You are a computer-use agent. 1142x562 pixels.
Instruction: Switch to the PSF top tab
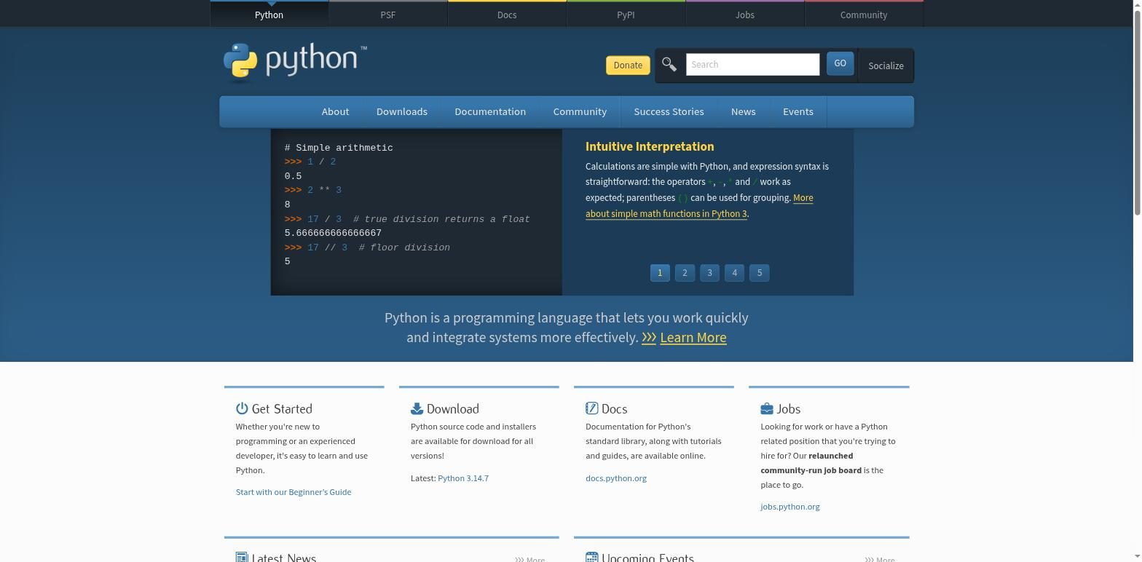(x=388, y=15)
